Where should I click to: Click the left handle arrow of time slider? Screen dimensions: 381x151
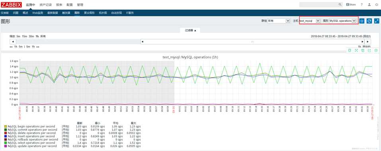143,42
